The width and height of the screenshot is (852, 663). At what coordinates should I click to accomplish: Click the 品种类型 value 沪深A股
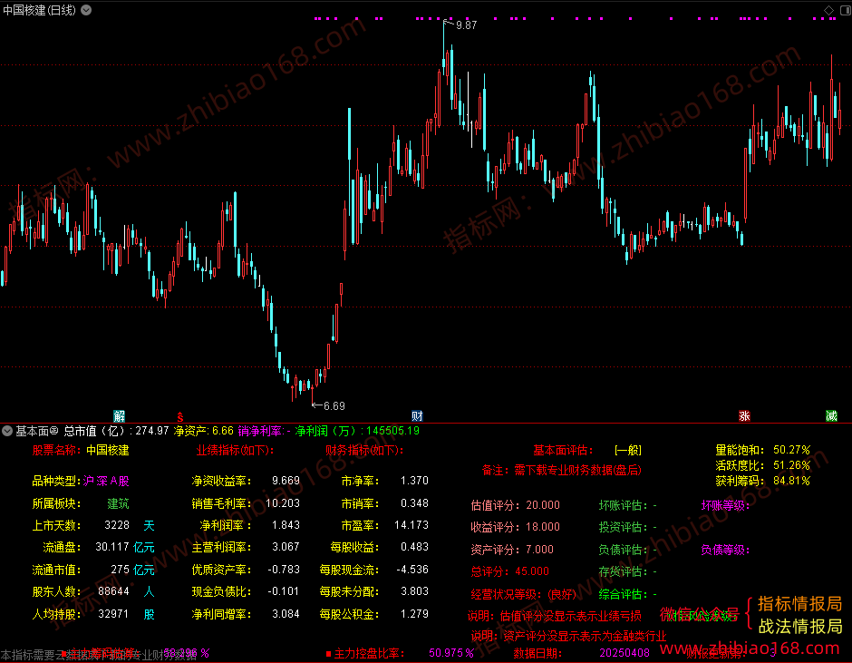pos(106,481)
